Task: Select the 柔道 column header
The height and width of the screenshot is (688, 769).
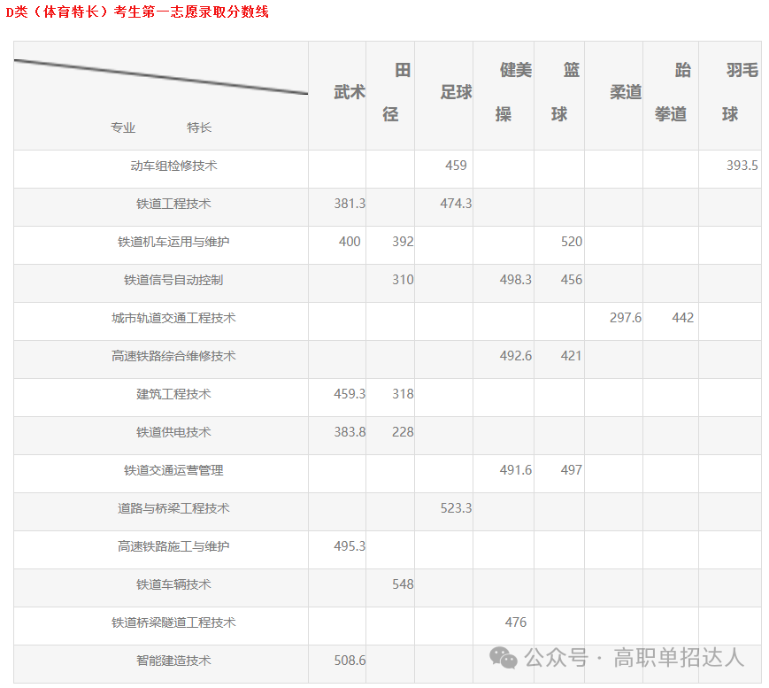Action: click(x=626, y=91)
